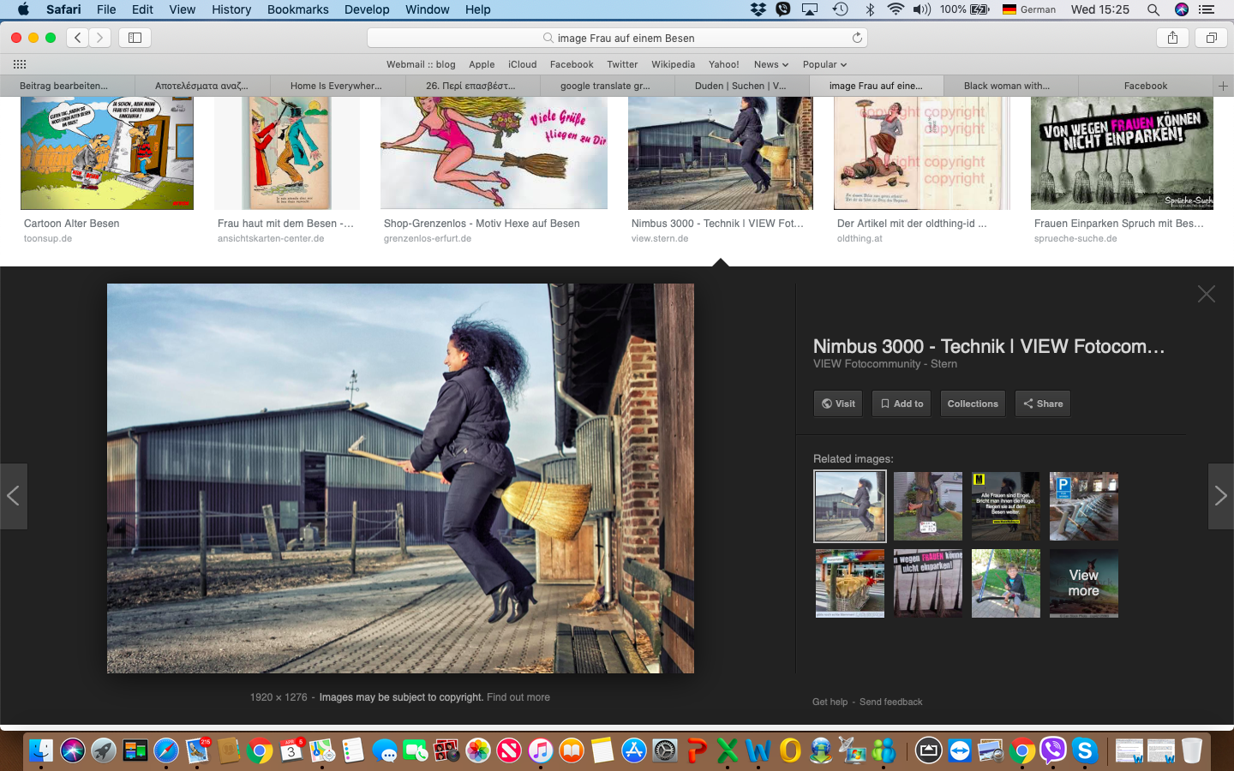Expand the News bookmarks folder
The image size is (1234, 771).
click(771, 64)
